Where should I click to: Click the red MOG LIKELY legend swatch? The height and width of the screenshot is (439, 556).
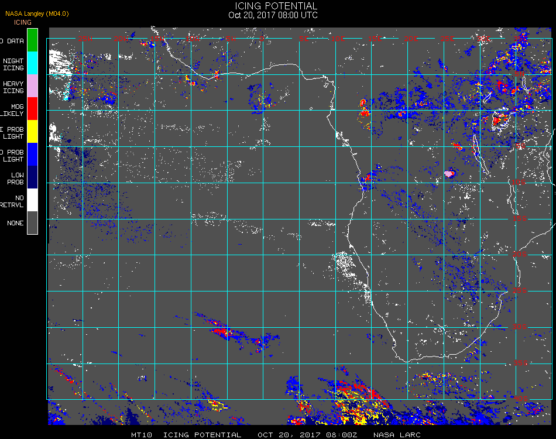pos(32,108)
